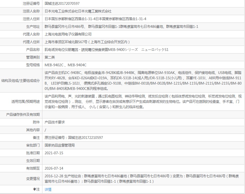Viewport: 245px width, 194px height.
Task: Click the 附件 label
Action: coord(36,122)
